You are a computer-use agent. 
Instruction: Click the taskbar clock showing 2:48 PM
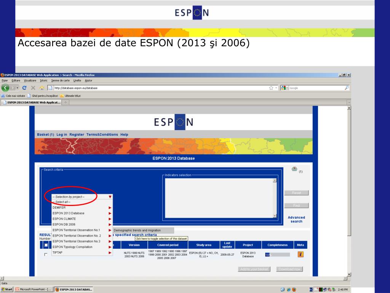[x=342, y=290]
